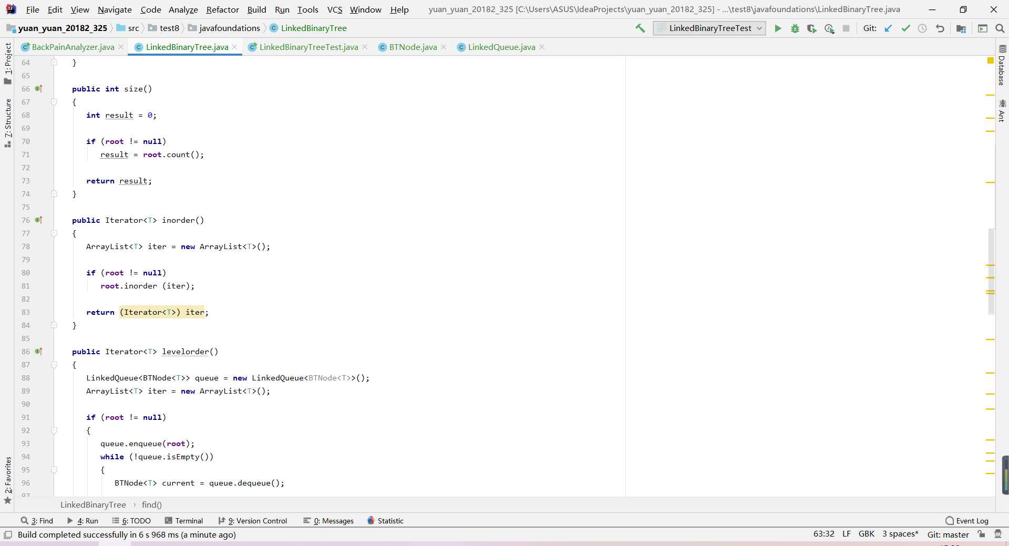1009x546 pixels.
Task: Click override marker icon on line 86
Action: (38, 352)
